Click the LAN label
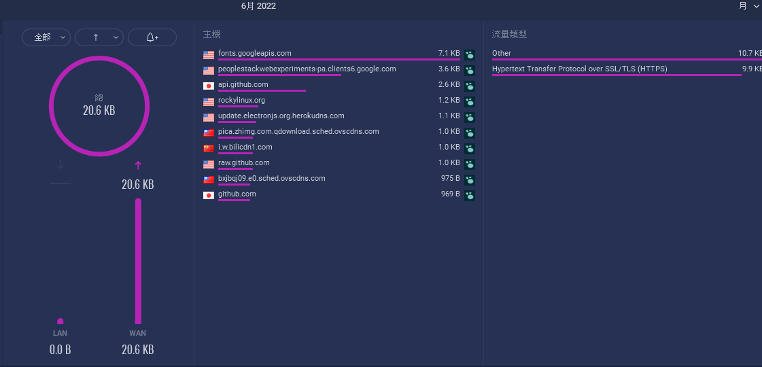Viewport: 762px width, 367px height. [x=60, y=333]
